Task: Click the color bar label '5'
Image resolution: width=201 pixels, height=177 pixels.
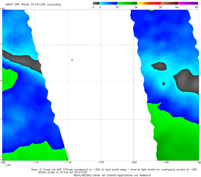Action: click(x=100, y=7)
